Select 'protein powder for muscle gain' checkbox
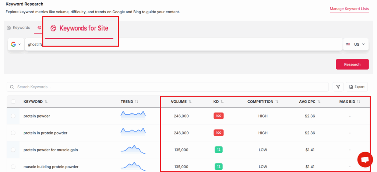 [x=13, y=150]
